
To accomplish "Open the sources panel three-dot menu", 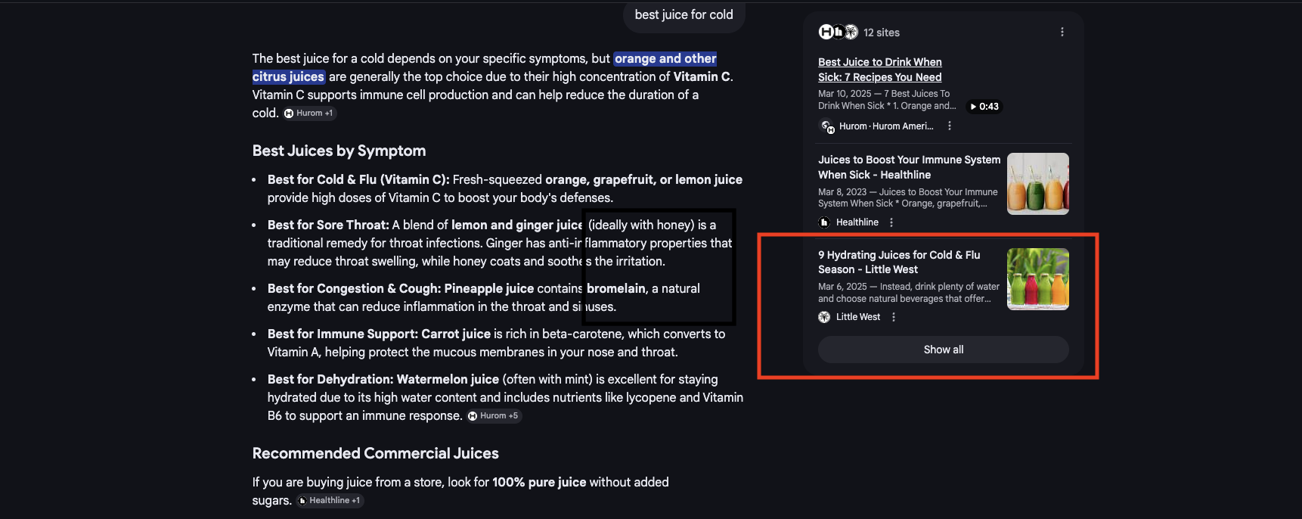I will pyautogui.click(x=1062, y=33).
